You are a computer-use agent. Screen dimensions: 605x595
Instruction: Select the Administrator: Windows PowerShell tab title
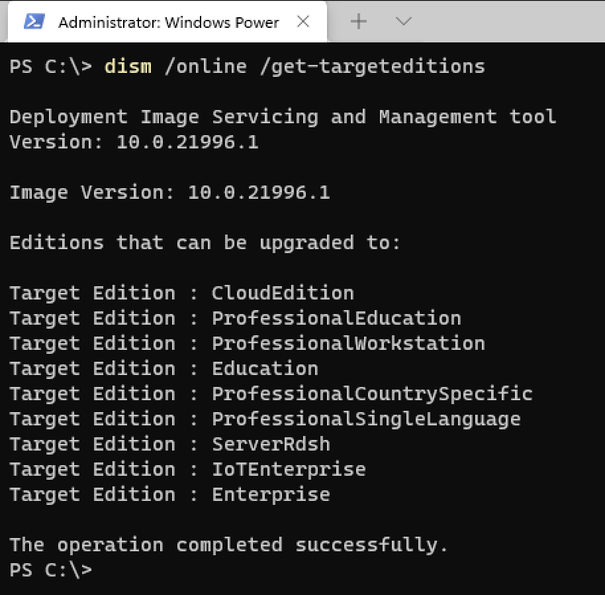tap(168, 23)
